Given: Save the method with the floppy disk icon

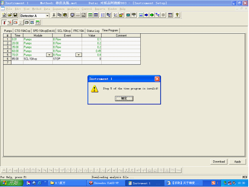Looking at the screenshot, I should pyautogui.click(x=15, y=15).
